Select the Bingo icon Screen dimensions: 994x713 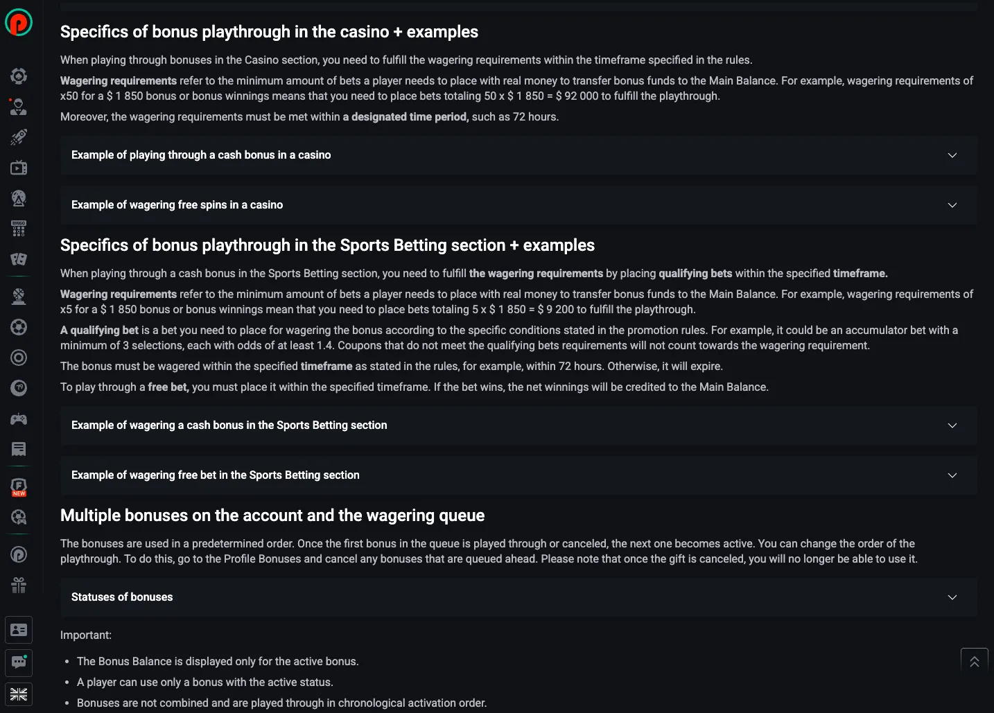(x=19, y=229)
